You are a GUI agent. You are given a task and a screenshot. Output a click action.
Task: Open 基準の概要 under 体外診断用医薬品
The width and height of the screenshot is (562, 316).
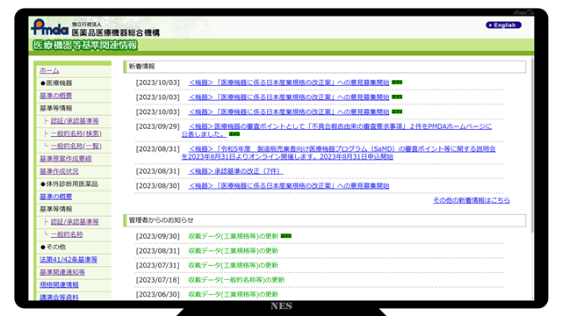coord(56,197)
